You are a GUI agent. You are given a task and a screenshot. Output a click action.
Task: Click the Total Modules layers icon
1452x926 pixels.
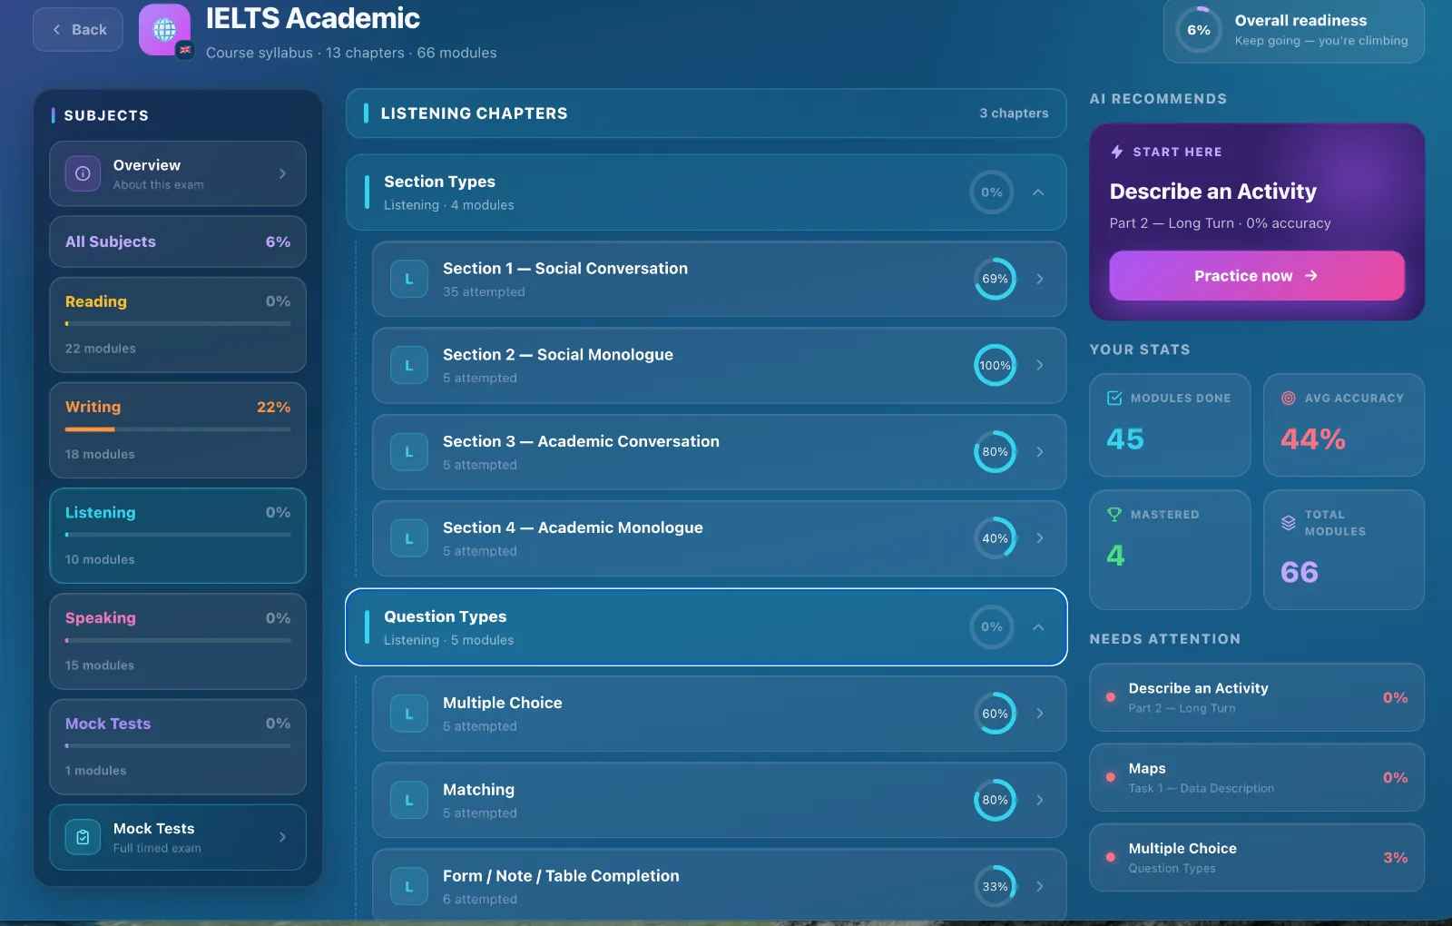click(x=1289, y=522)
